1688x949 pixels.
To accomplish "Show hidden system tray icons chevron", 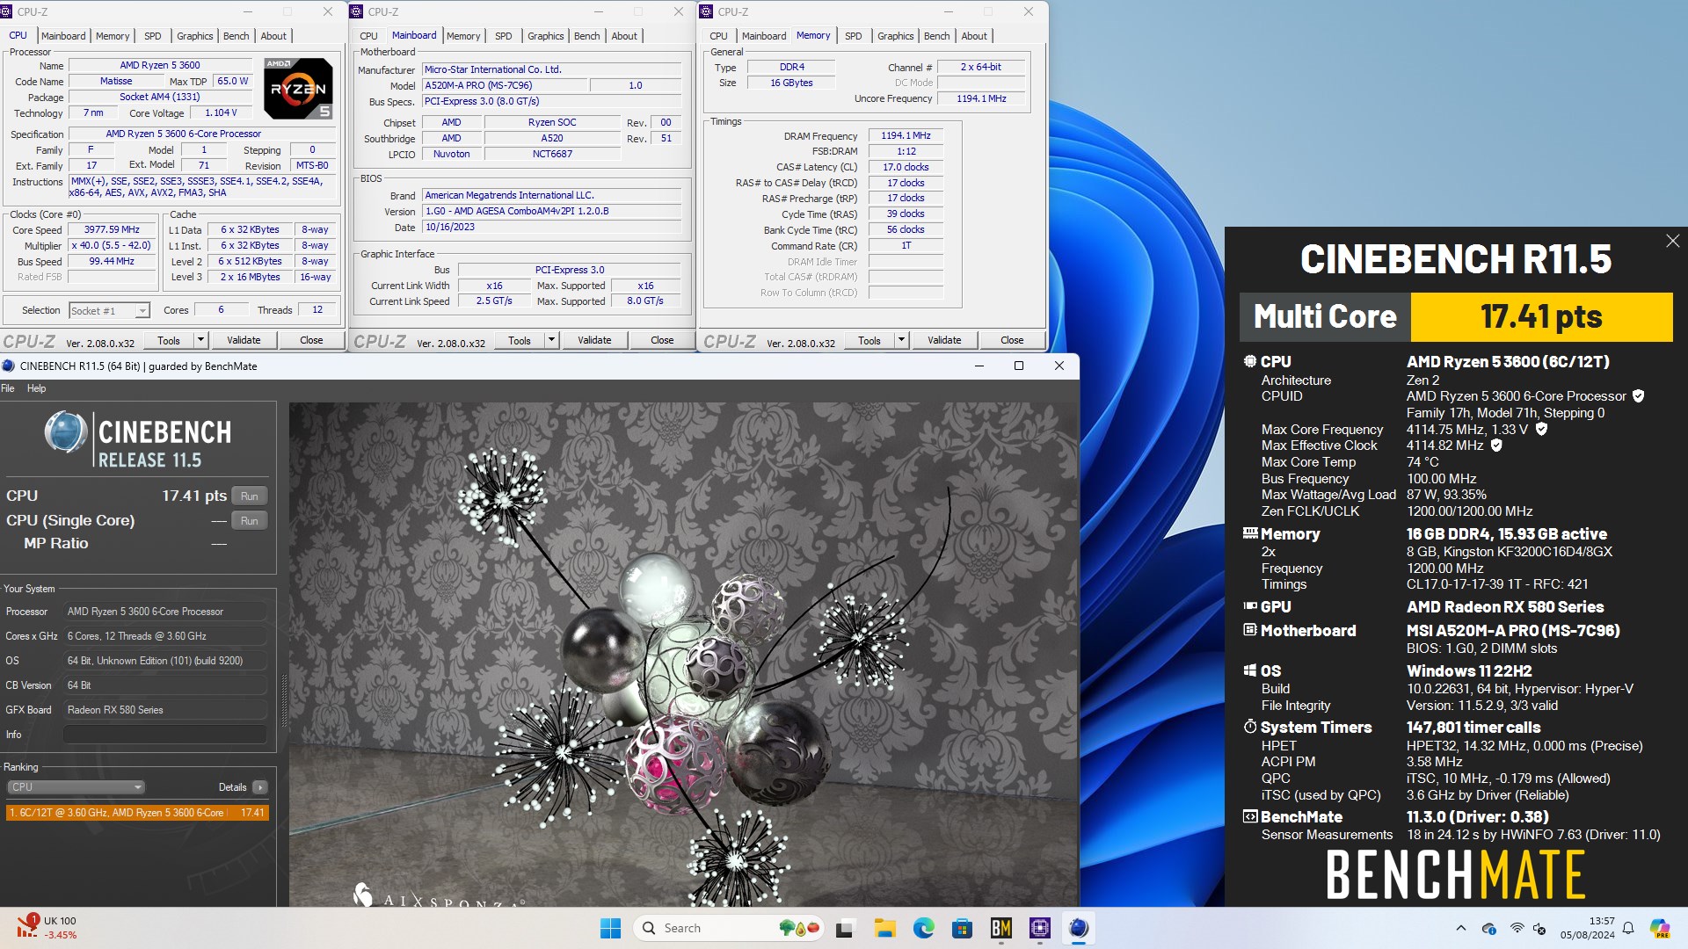I will pyautogui.click(x=1461, y=928).
